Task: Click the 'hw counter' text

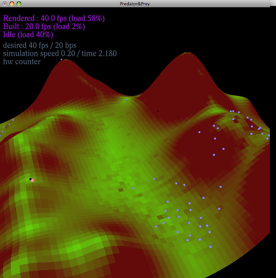Action: (22, 62)
